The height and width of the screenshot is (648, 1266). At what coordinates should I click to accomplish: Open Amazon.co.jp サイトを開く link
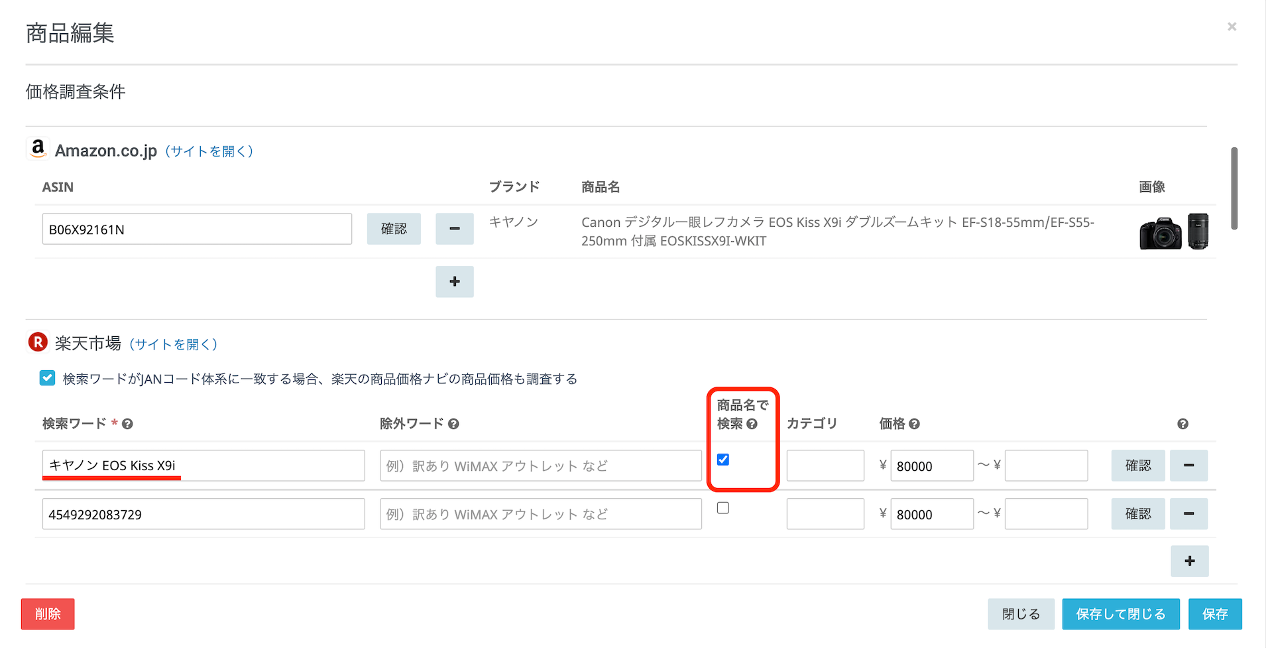coord(209,151)
